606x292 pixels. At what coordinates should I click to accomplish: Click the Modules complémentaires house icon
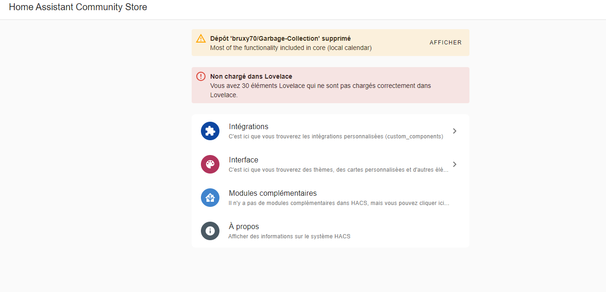(x=210, y=198)
